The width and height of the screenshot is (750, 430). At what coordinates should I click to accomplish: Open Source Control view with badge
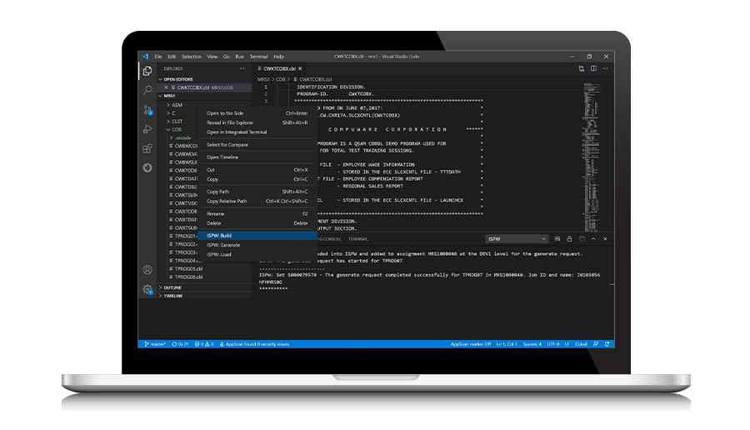(147, 109)
